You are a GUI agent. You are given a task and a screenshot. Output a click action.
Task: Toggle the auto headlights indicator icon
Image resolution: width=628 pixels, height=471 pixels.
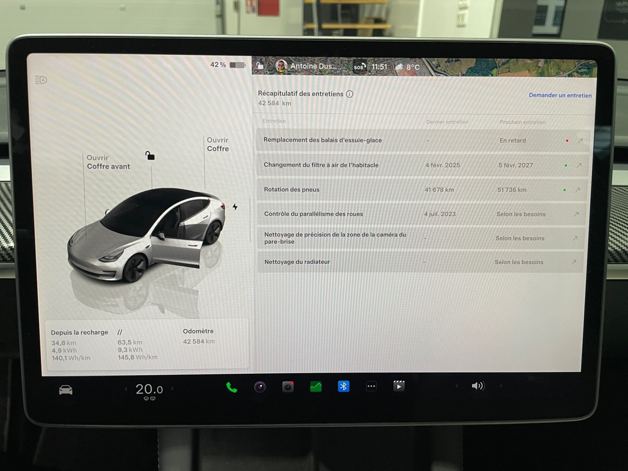pos(41,80)
